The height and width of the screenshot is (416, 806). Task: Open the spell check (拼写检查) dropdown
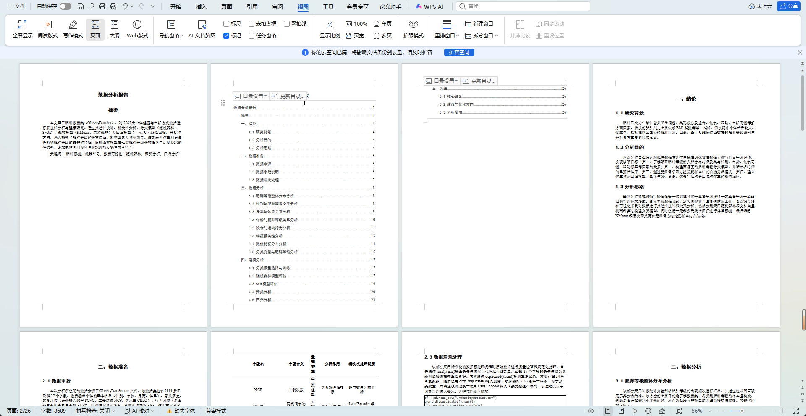[96, 411]
